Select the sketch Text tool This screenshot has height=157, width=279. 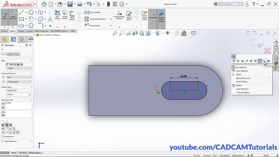point(50,19)
